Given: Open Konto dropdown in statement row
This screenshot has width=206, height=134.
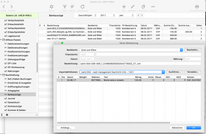Looking at the screenshot, I should coord(153,80).
